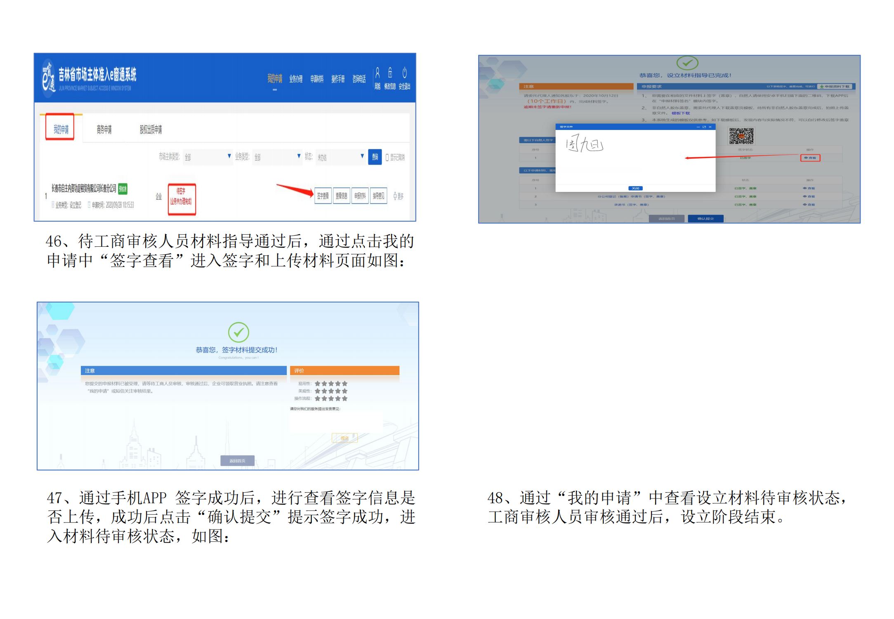Rate 易用性 with the first star
894x619 pixels.
pos(318,384)
